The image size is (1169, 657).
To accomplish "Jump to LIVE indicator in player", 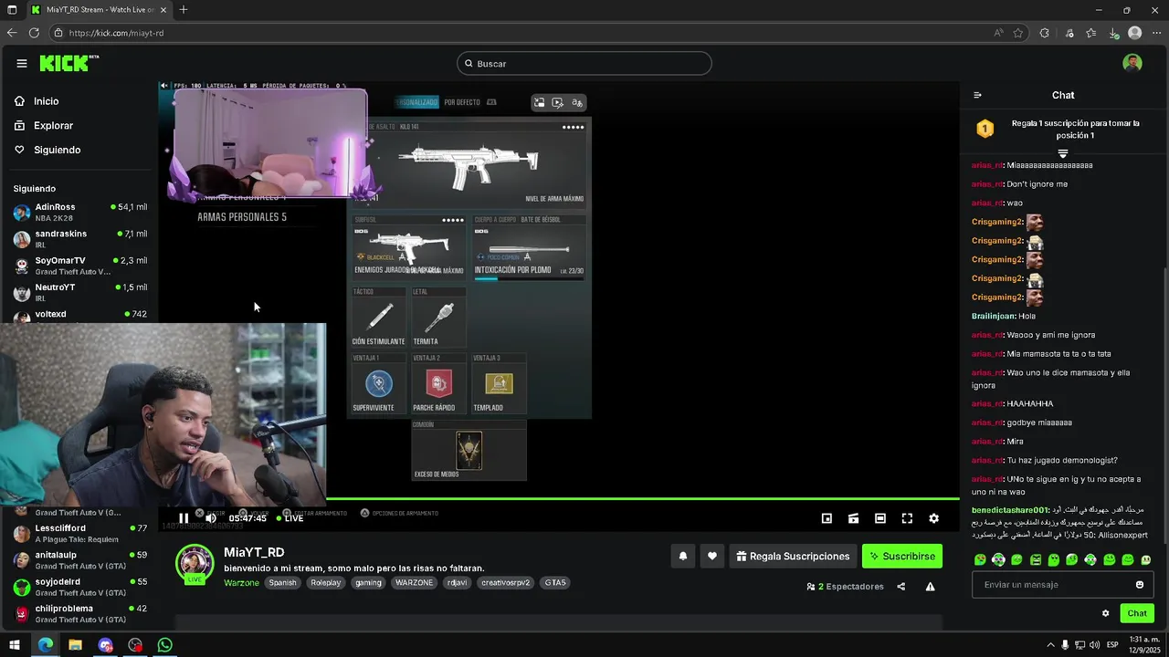I will point(290,518).
